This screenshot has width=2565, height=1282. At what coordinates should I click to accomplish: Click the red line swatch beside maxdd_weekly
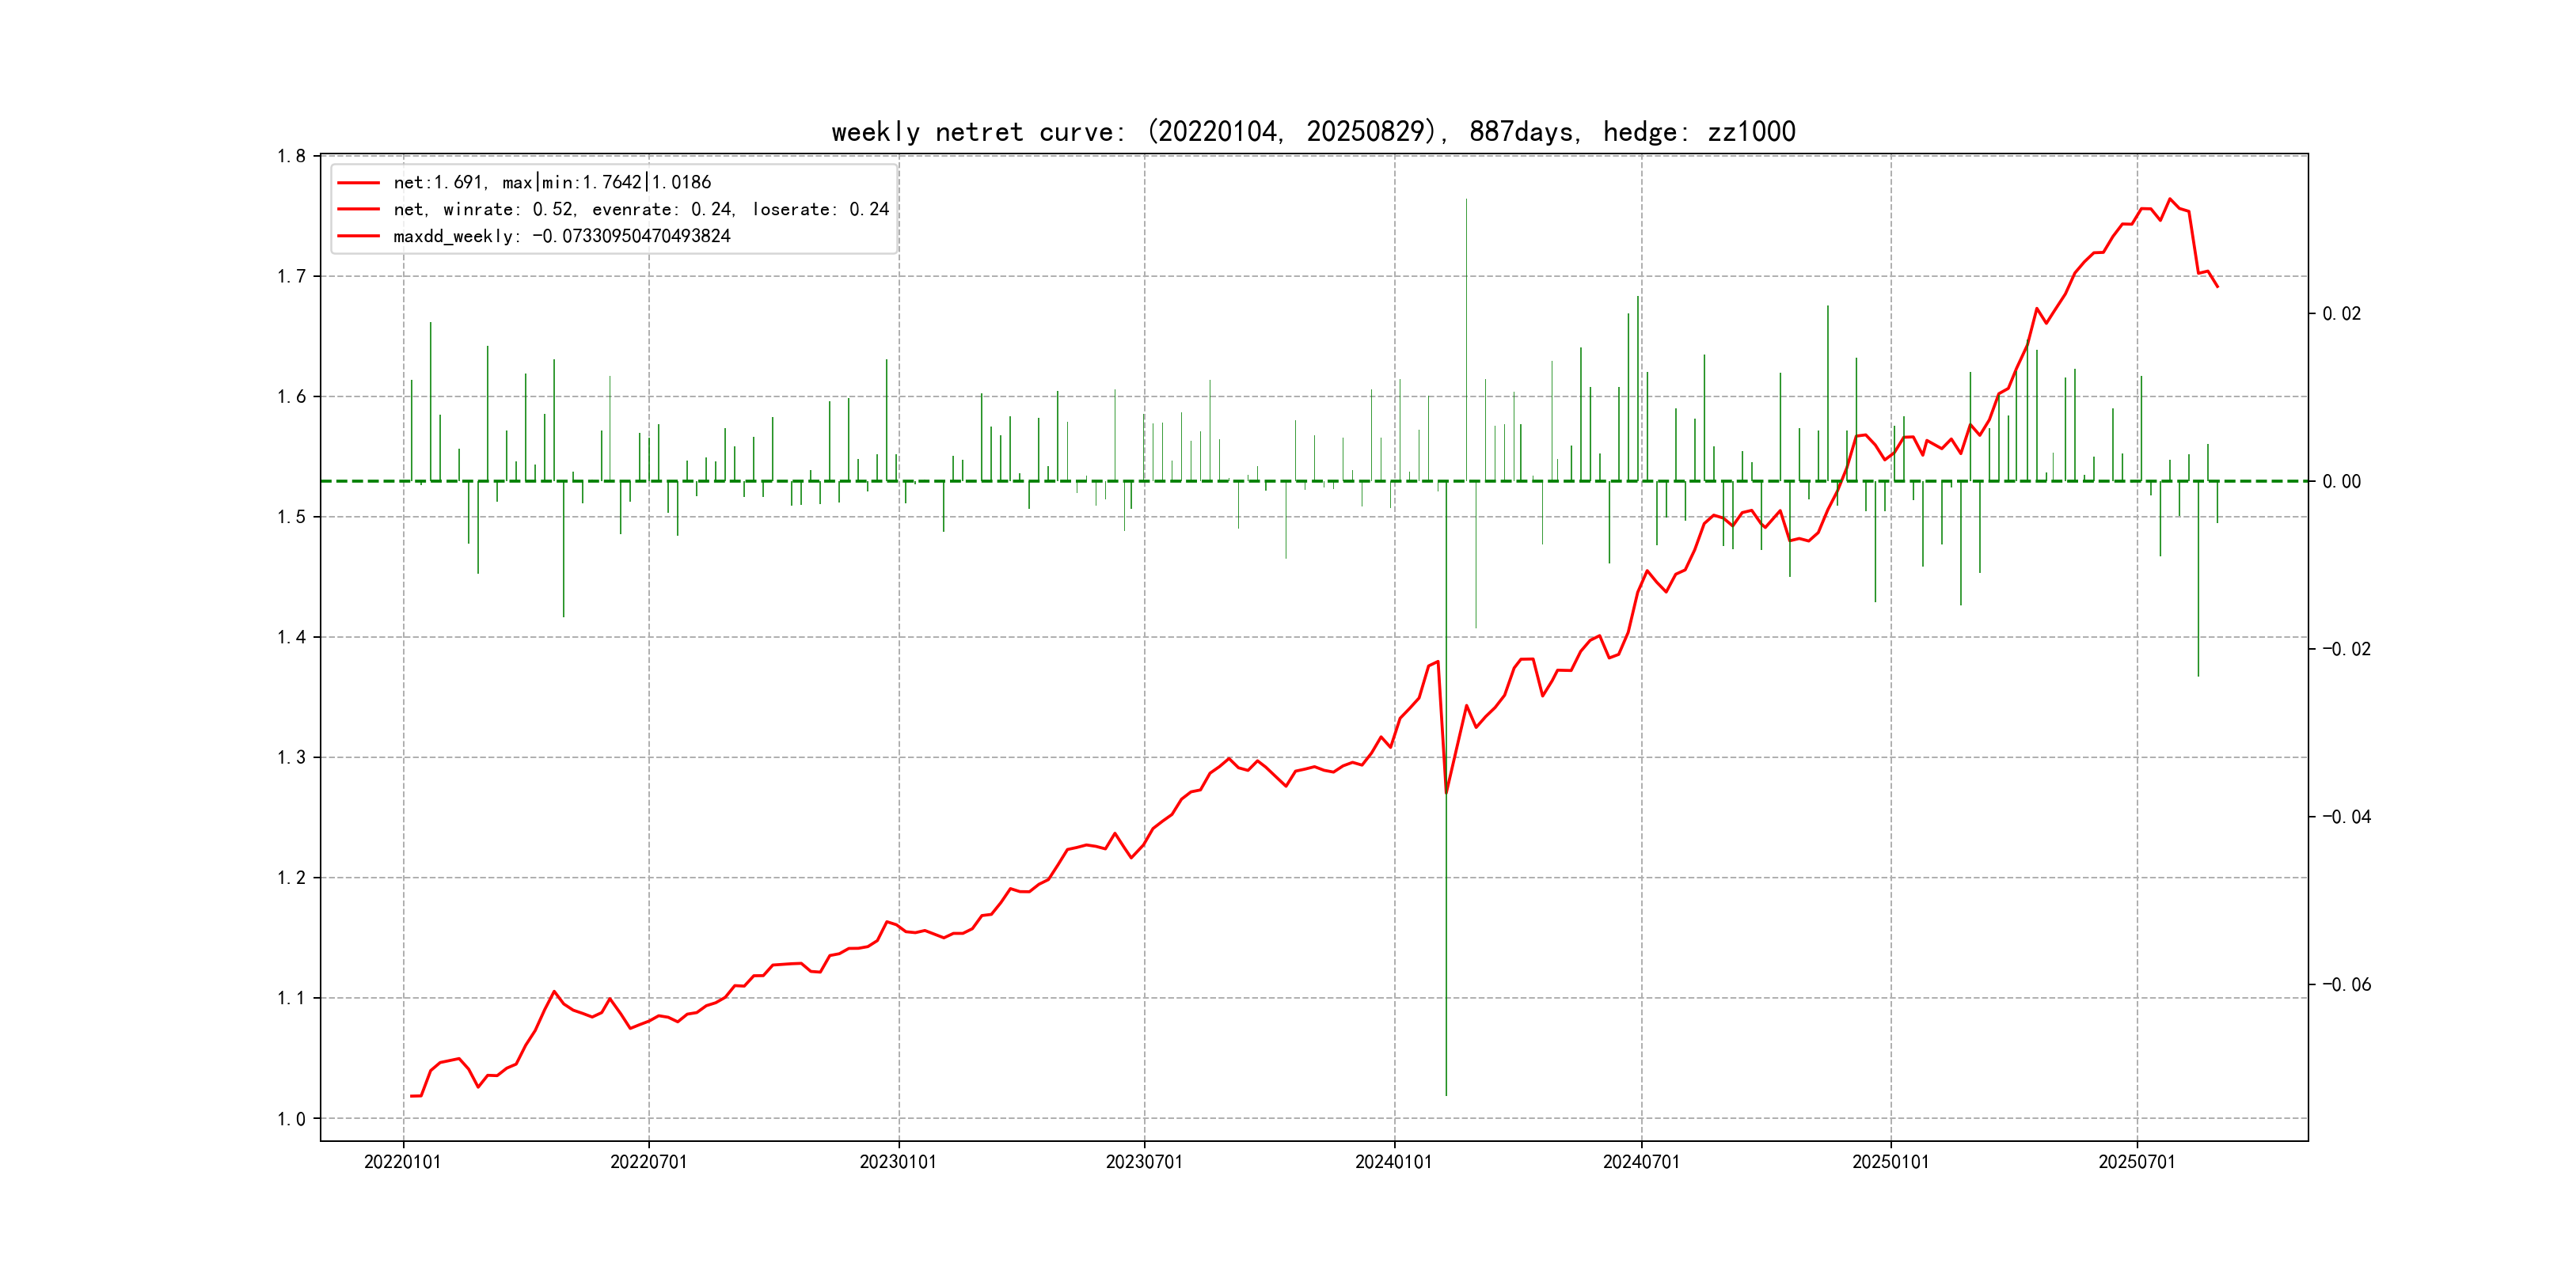(x=359, y=236)
